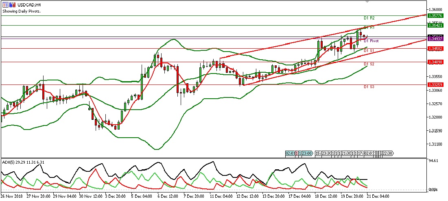Screen dimensions: 448x201
Task: Click the blue and red depth-of-market icon
Action: point(13,4)
